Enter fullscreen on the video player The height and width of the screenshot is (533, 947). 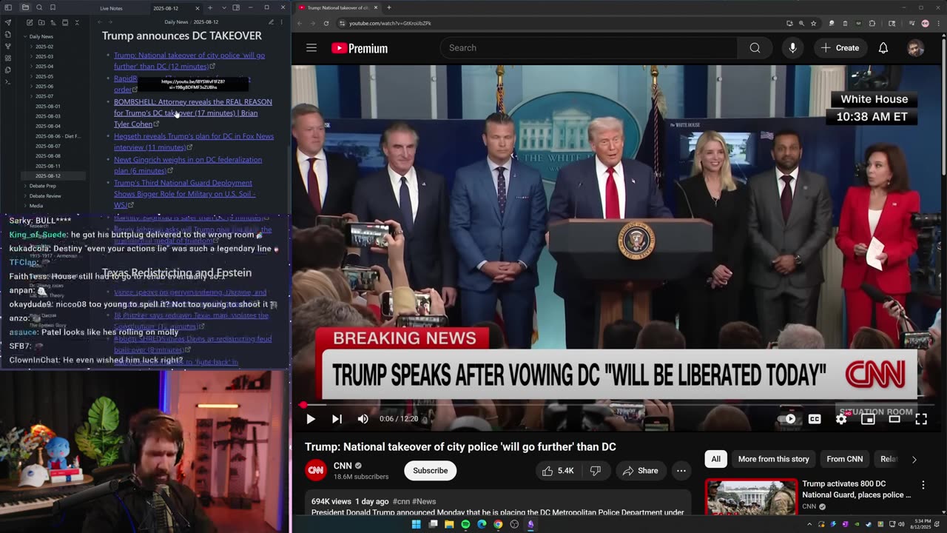[x=921, y=419]
